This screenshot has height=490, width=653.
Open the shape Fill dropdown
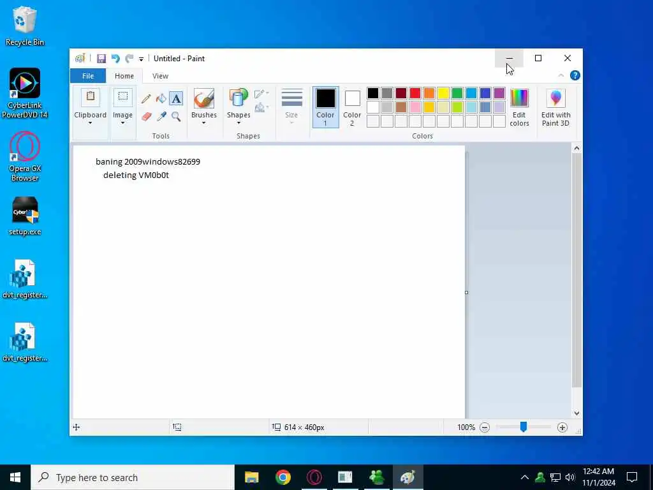pyautogui.click(x=261, y=108)
